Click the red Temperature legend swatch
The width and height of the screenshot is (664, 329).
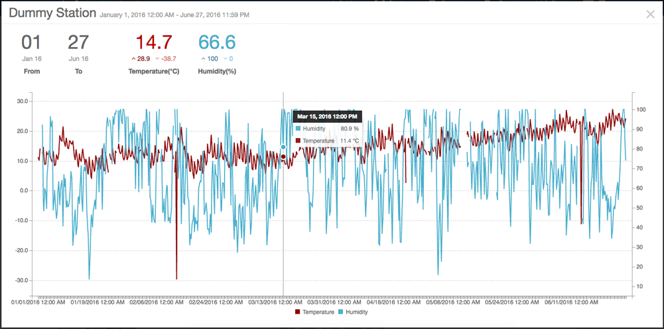[x=297, y=312]
